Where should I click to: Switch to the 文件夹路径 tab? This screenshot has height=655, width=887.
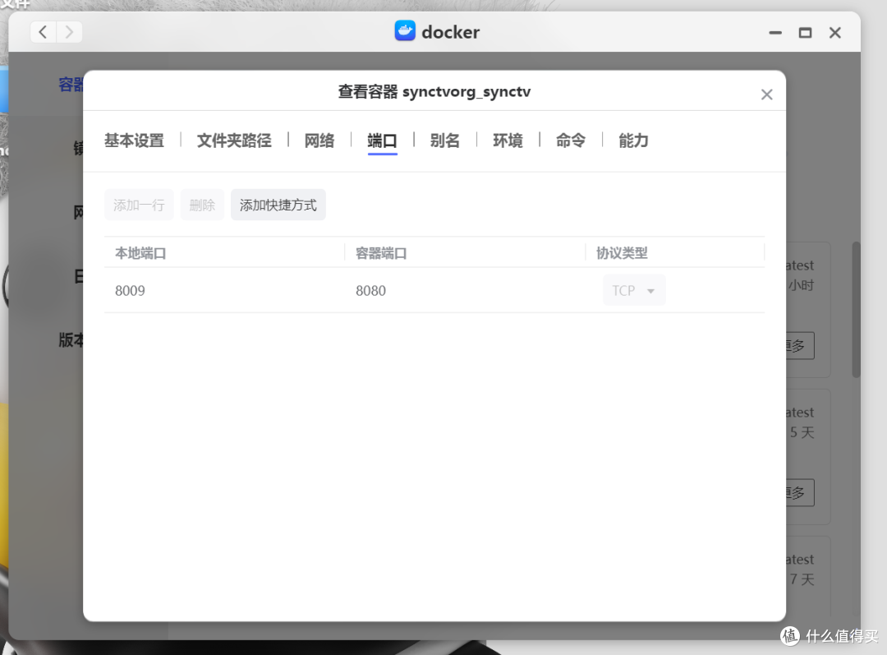coord(234,141)
